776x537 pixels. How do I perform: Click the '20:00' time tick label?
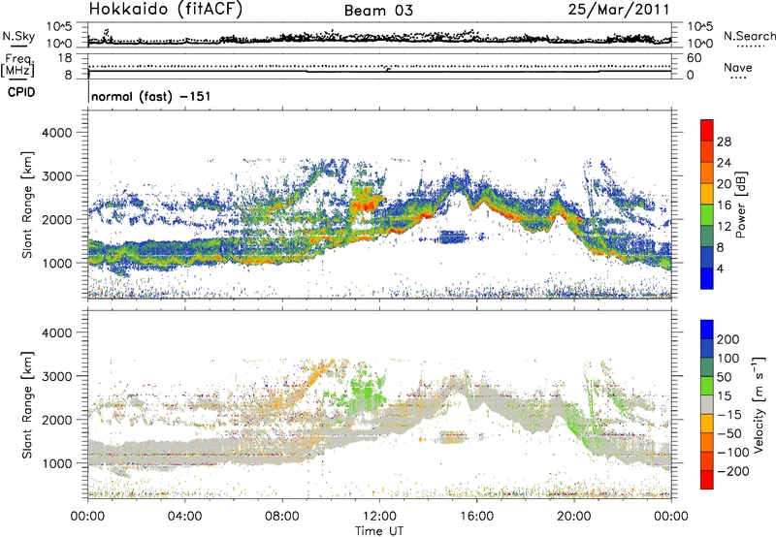click(573, 517)
